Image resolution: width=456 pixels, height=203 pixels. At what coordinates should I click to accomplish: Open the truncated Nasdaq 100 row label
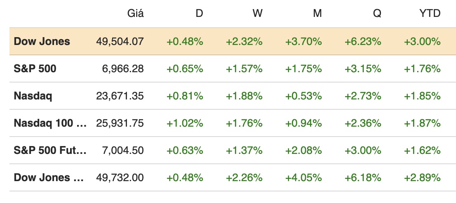pyautogui.click(x=50, y=123)
